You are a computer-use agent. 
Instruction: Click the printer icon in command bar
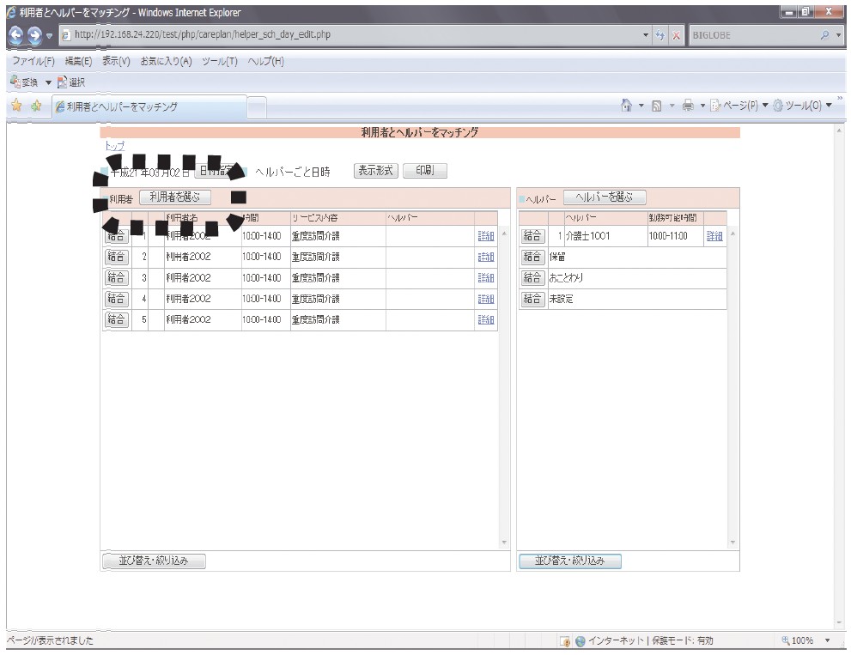coord(688,106)
